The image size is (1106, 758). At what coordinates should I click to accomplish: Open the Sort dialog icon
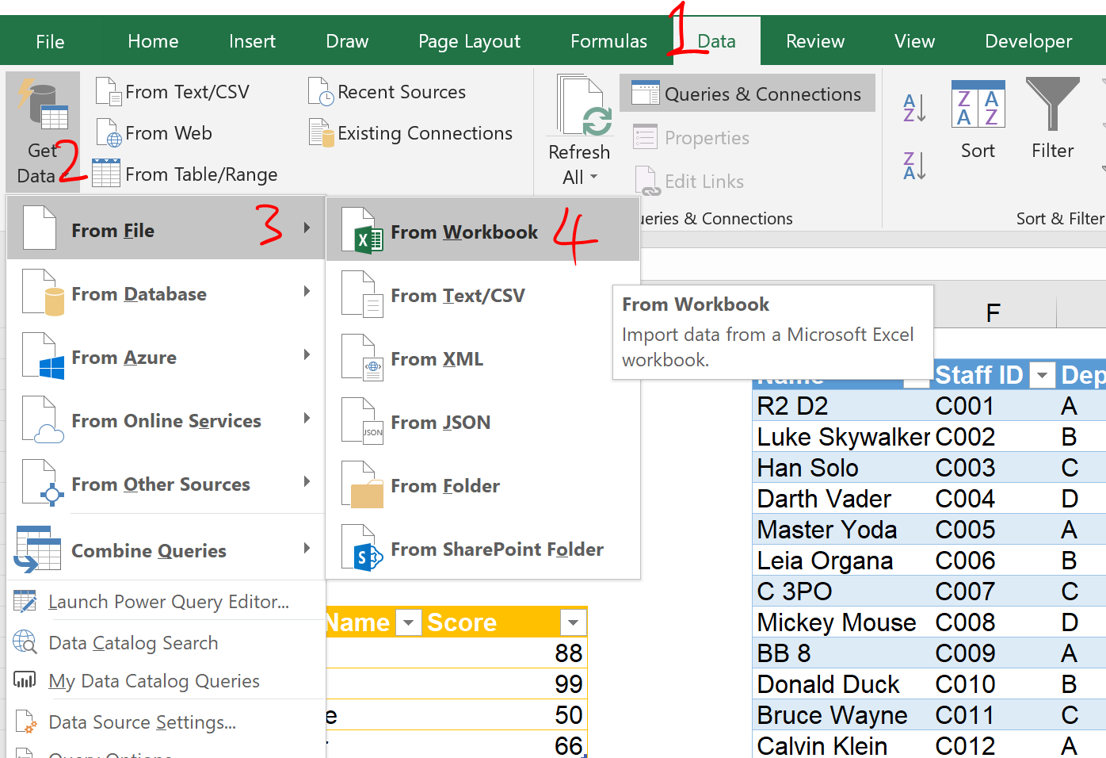point(978,105)
